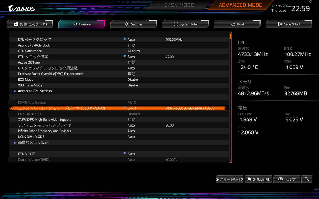319x199 pixels.
Task: Select the X3D Turbo Mode row label
Action: click(30, 85)
